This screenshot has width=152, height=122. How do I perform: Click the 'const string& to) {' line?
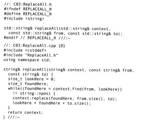pyautogui.click(x=31, y=74)
